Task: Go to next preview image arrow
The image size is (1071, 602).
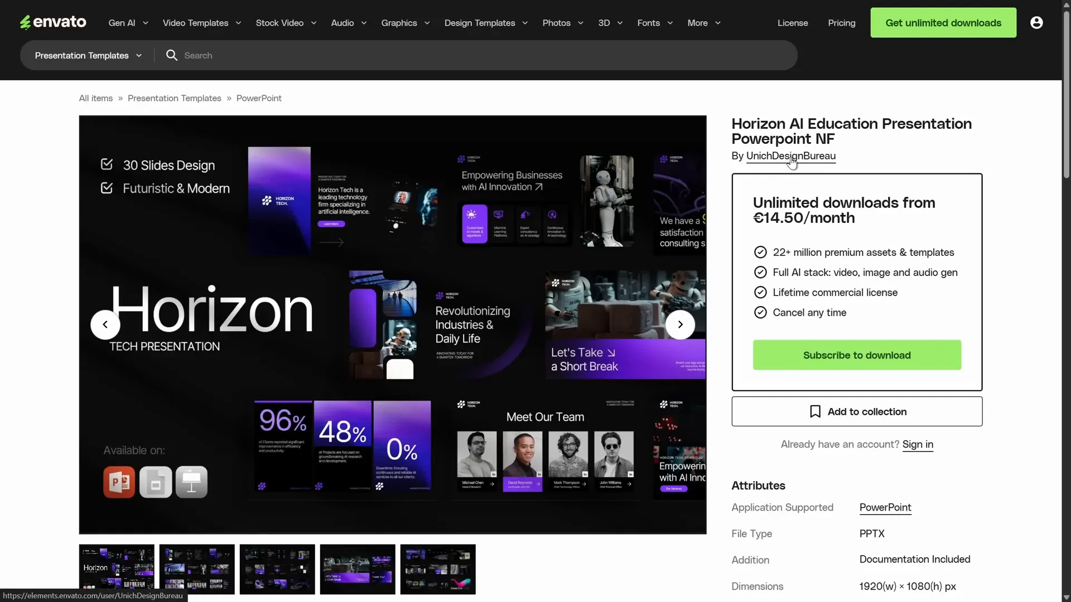Action: tap(680, 324)
